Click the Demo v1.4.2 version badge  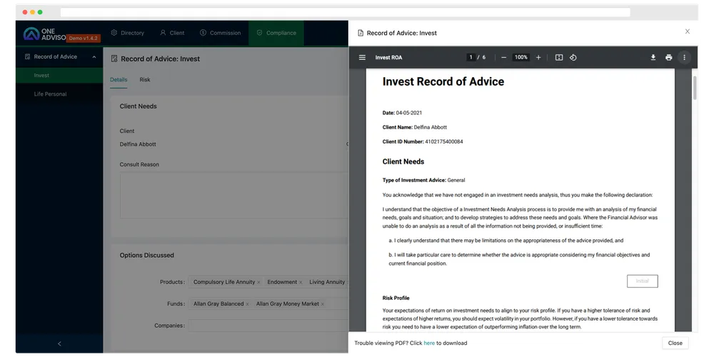coord(84,39)
